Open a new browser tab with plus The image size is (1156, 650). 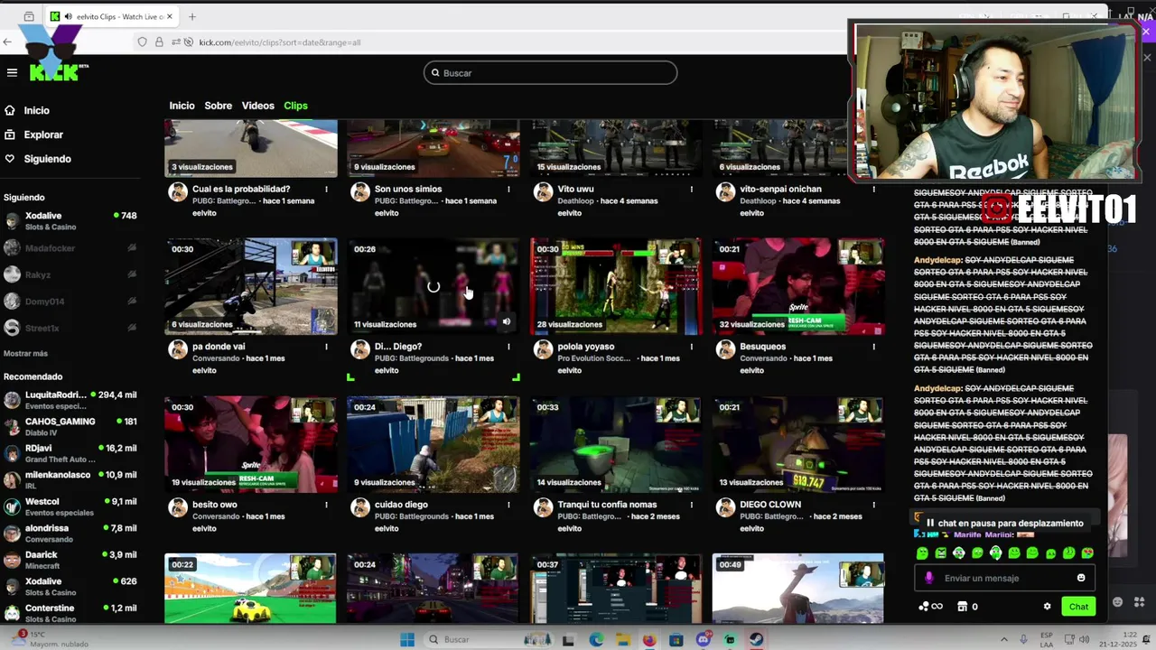tap(191, 16)
